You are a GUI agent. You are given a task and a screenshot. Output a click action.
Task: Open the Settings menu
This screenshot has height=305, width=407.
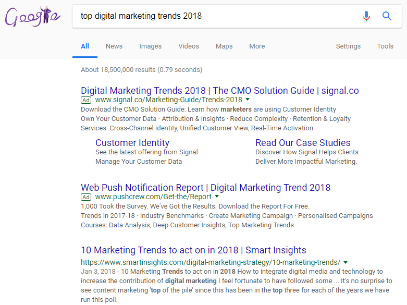(348, 46)
